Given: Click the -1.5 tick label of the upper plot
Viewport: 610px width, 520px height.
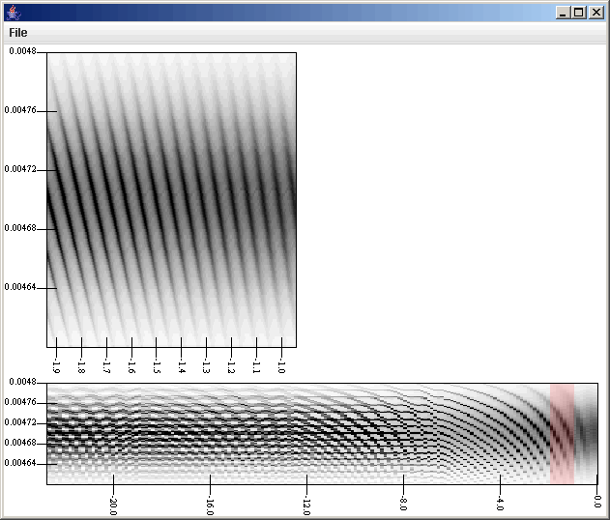Looking at the screenshot, I should pos(156,366).
